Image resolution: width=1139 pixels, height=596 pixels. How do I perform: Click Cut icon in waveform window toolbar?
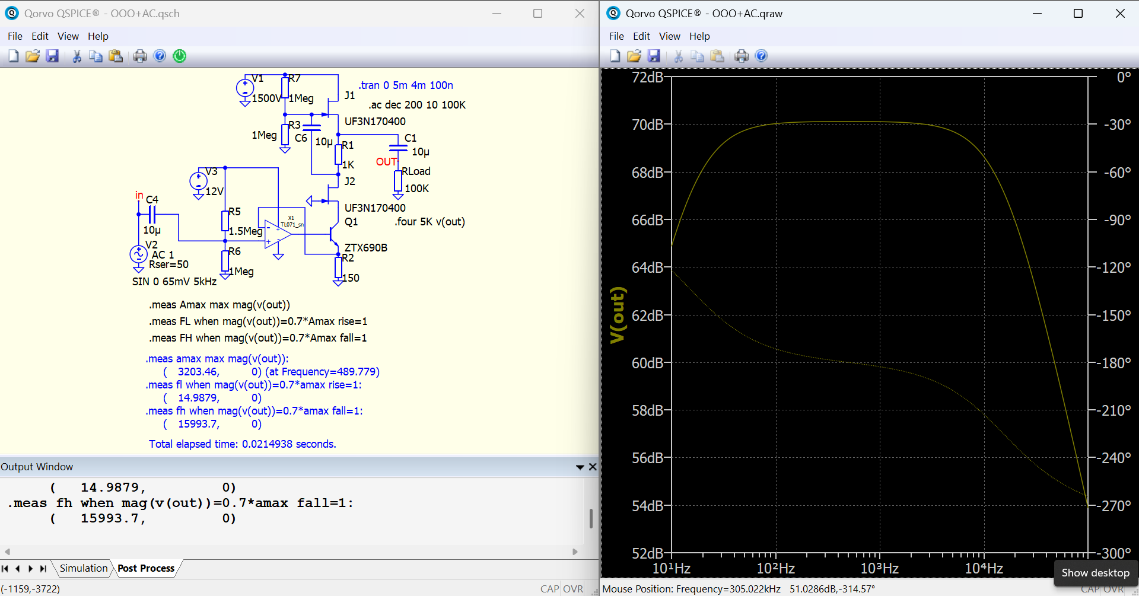678,56
